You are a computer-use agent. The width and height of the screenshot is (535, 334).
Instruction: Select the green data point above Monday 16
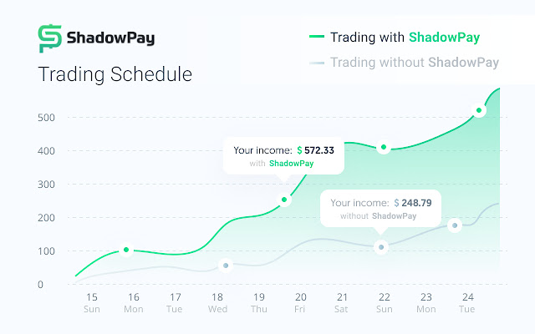tap(126, 250)
